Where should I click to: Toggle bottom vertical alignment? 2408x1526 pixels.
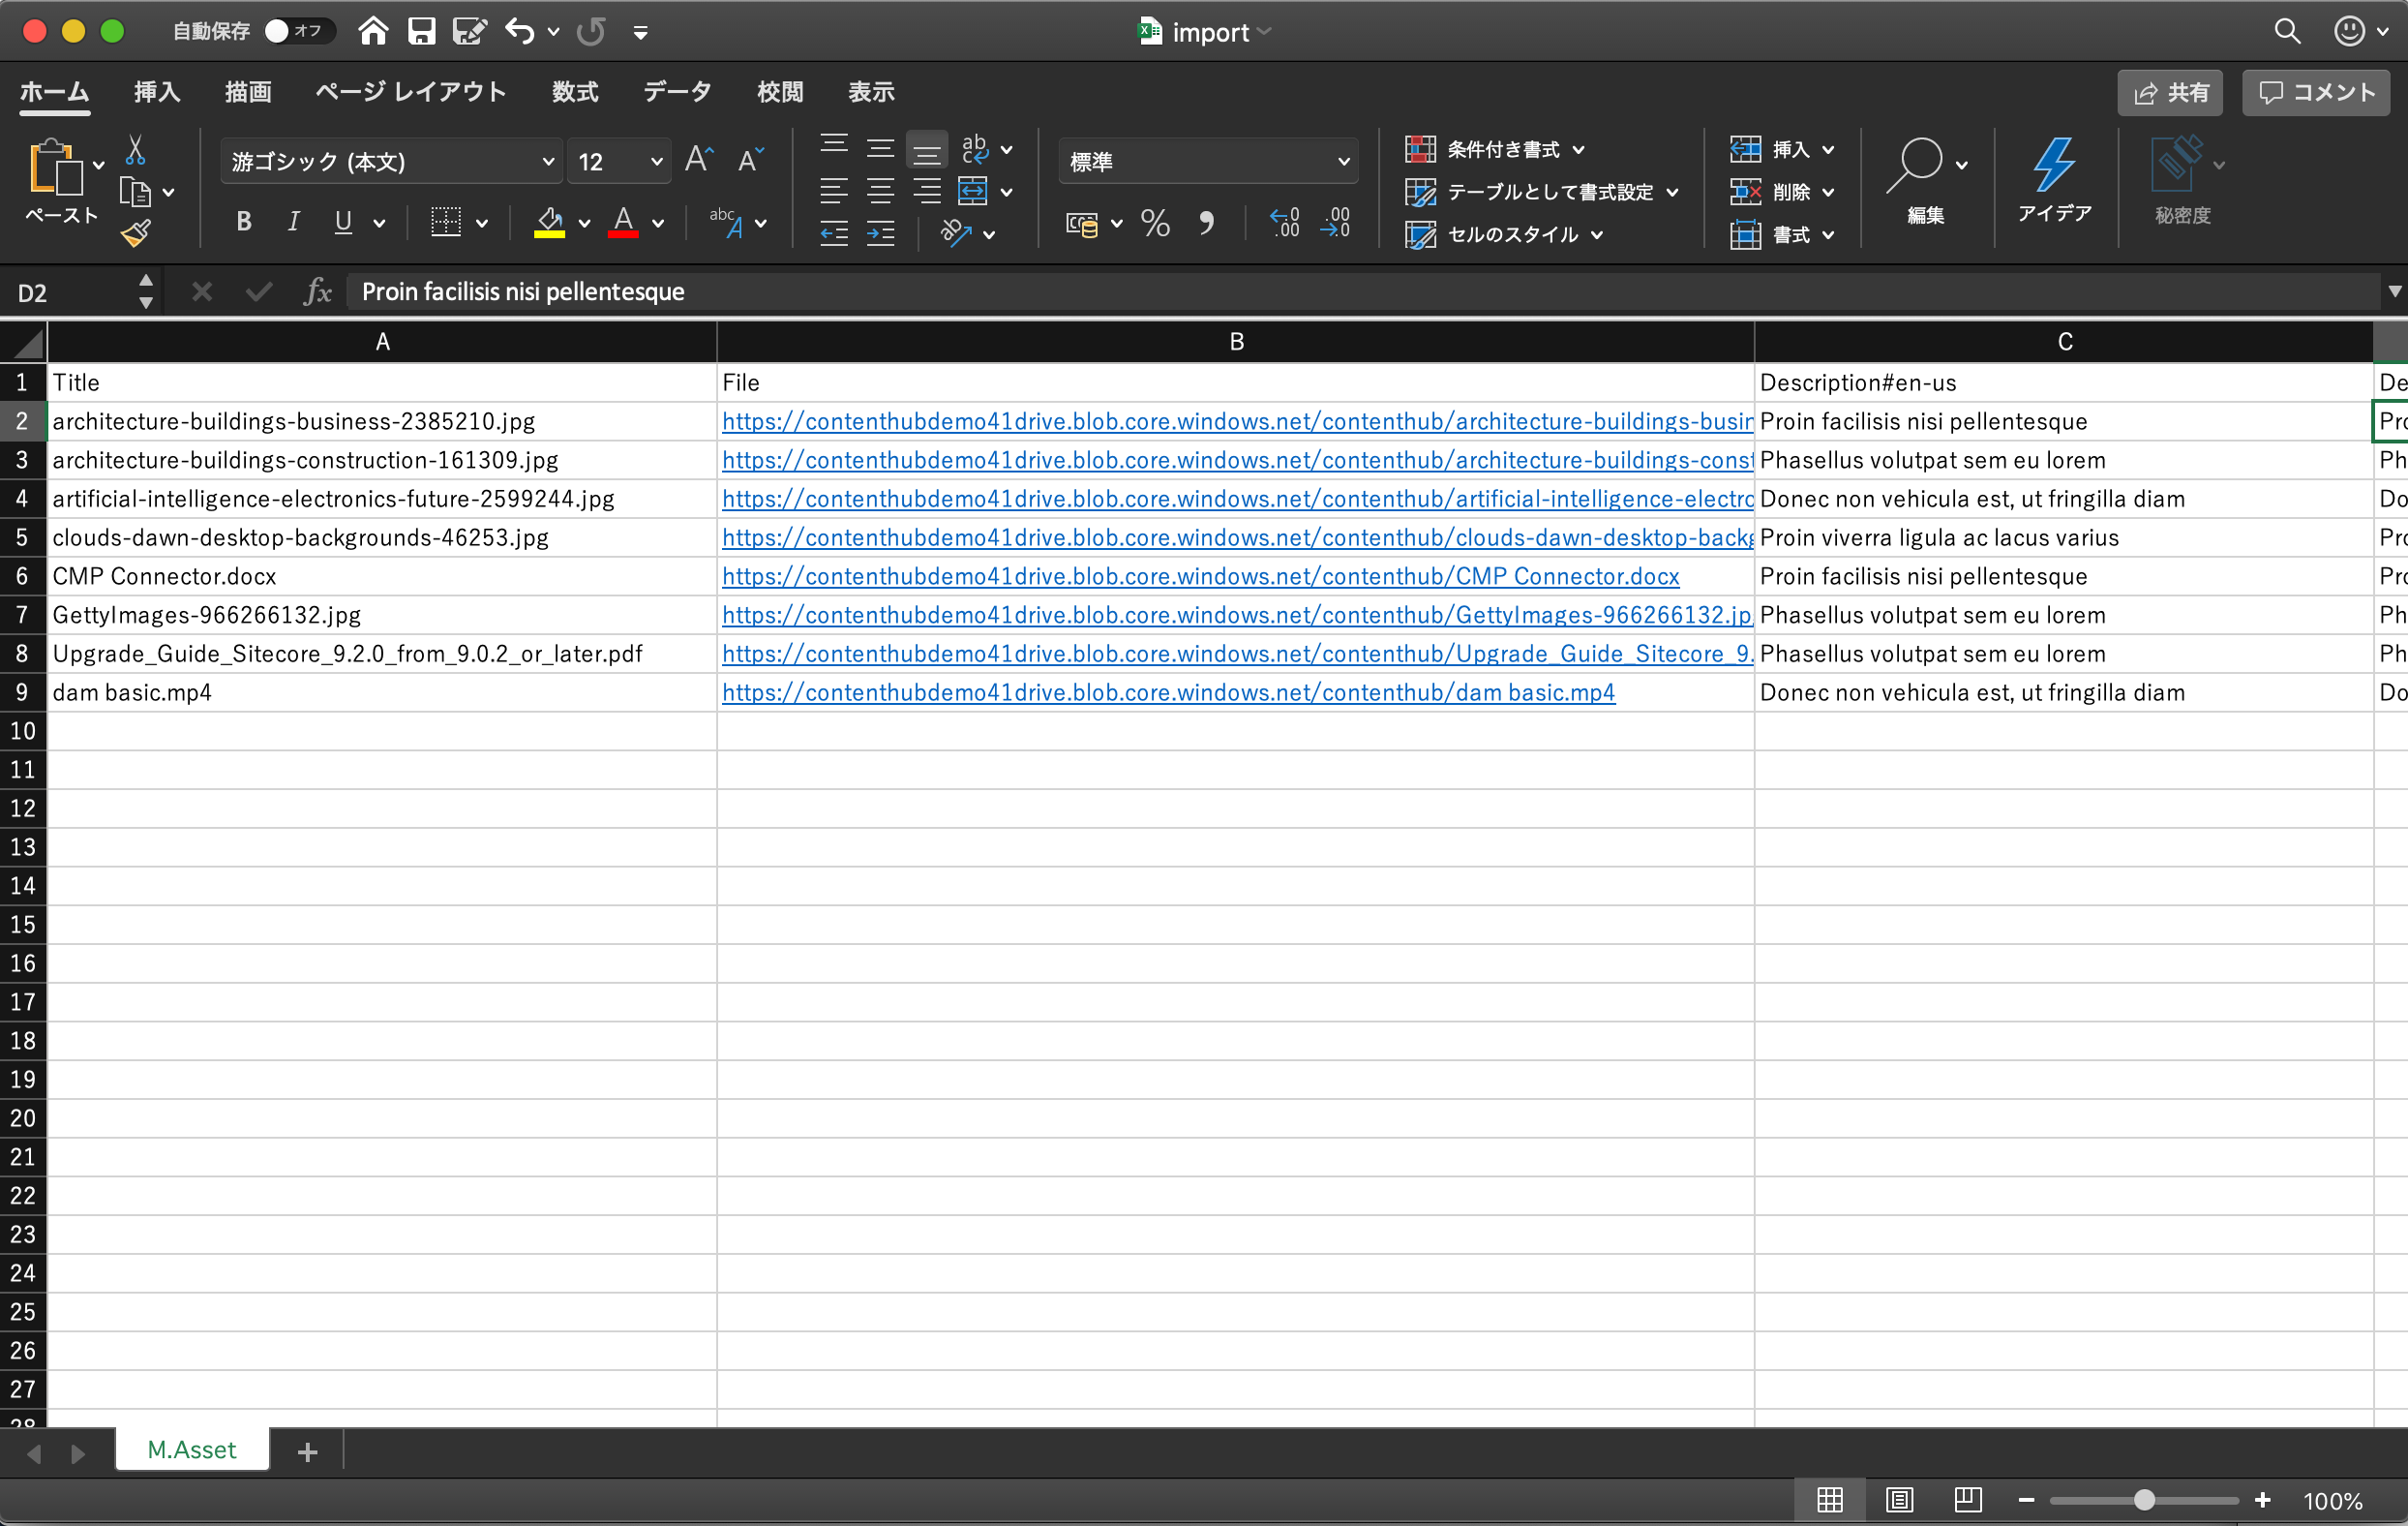(x=927, y=150)
